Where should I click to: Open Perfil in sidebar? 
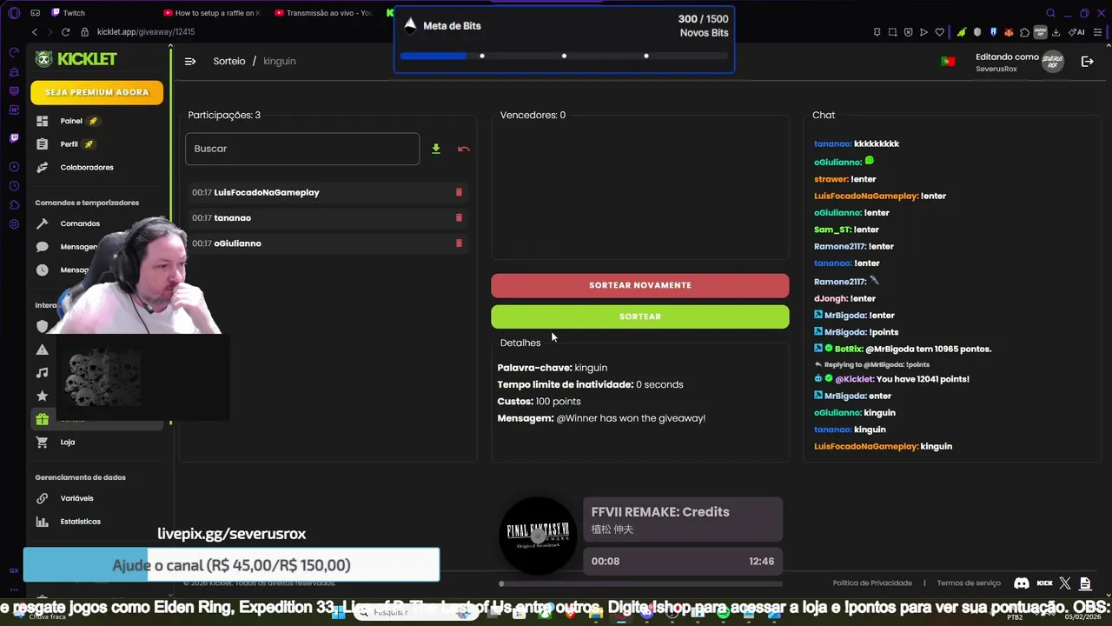click(69, 144)
